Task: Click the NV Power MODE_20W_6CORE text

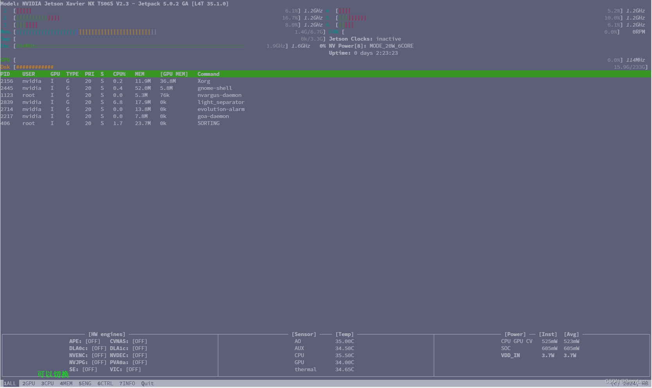Action: point(371,46)
